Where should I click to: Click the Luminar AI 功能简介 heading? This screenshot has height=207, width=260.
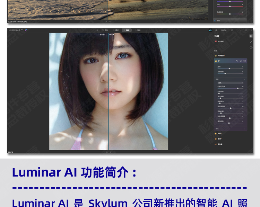tap(74, 172)
